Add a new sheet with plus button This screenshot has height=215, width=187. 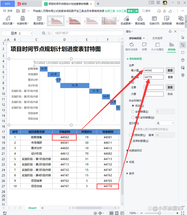tap(43, 208)
